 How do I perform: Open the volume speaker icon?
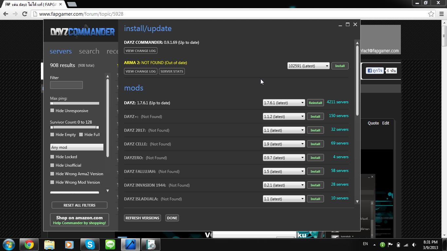[414, 244]
